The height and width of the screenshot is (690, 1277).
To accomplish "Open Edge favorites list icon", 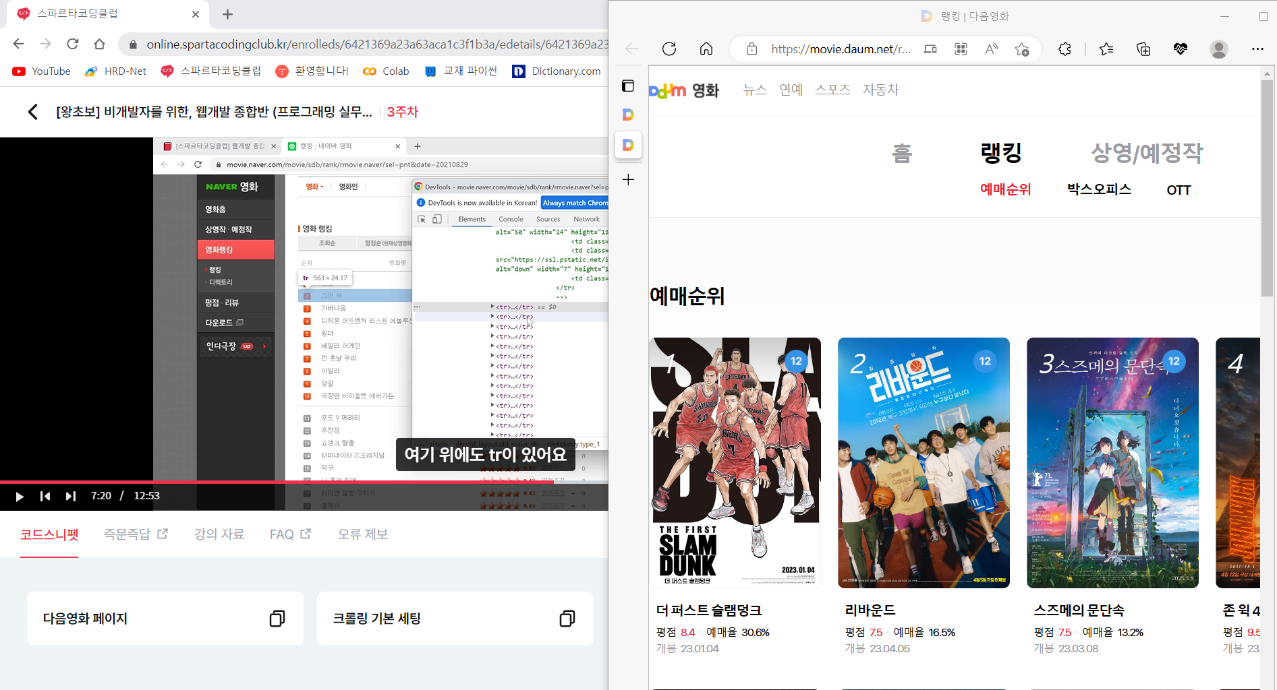I will tap(1106, 49).
